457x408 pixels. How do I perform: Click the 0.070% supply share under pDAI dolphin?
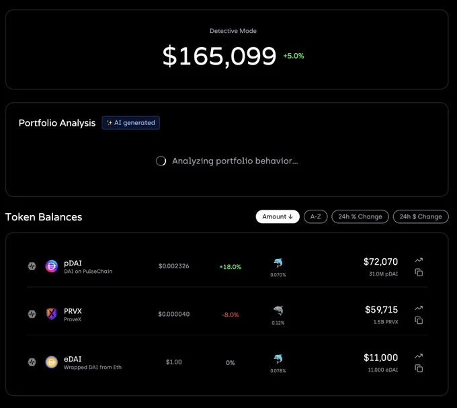[278, 275]
